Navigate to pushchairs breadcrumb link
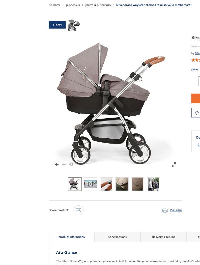This screenshot has height=265, width=200. pyautogui.click(x=73, y=5)
